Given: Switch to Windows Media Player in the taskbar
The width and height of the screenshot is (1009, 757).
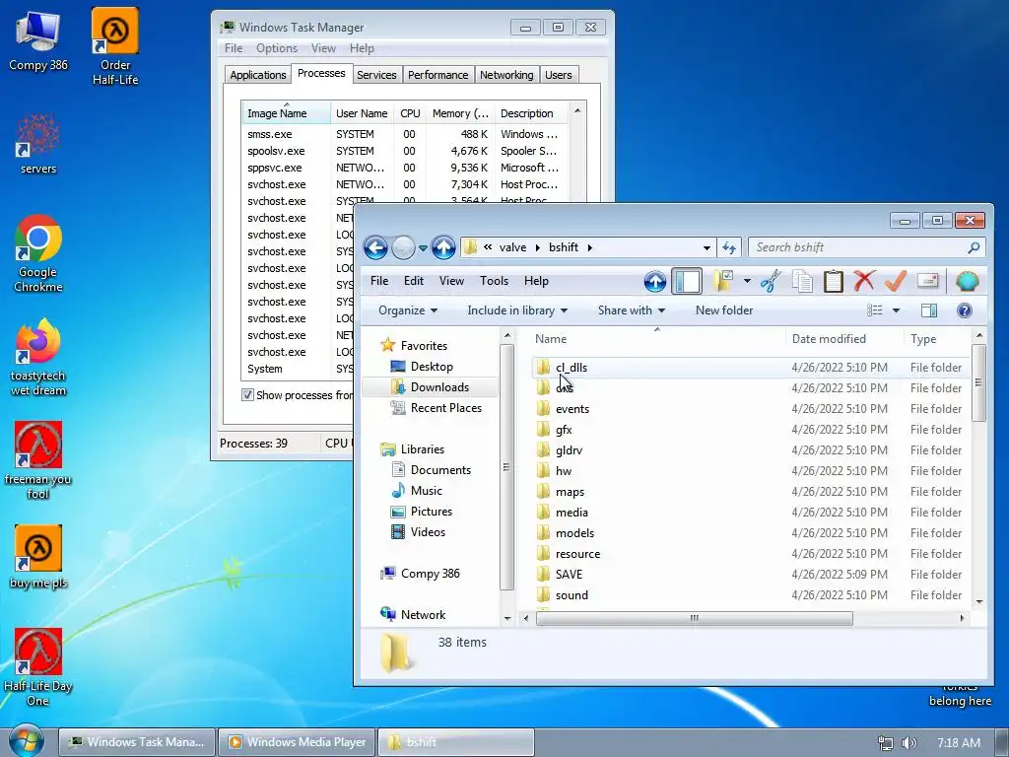Looking at the screenshot, I should [298, 741].
